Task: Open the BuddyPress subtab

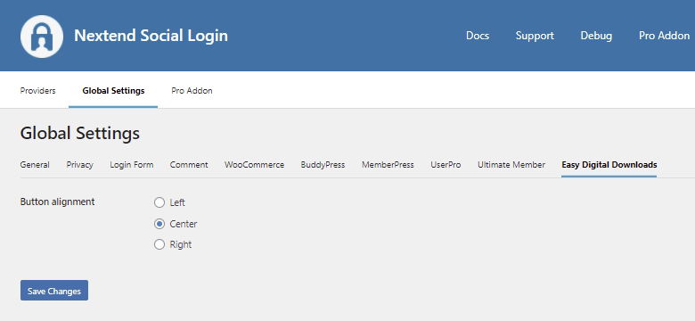Action: [323, 165]
